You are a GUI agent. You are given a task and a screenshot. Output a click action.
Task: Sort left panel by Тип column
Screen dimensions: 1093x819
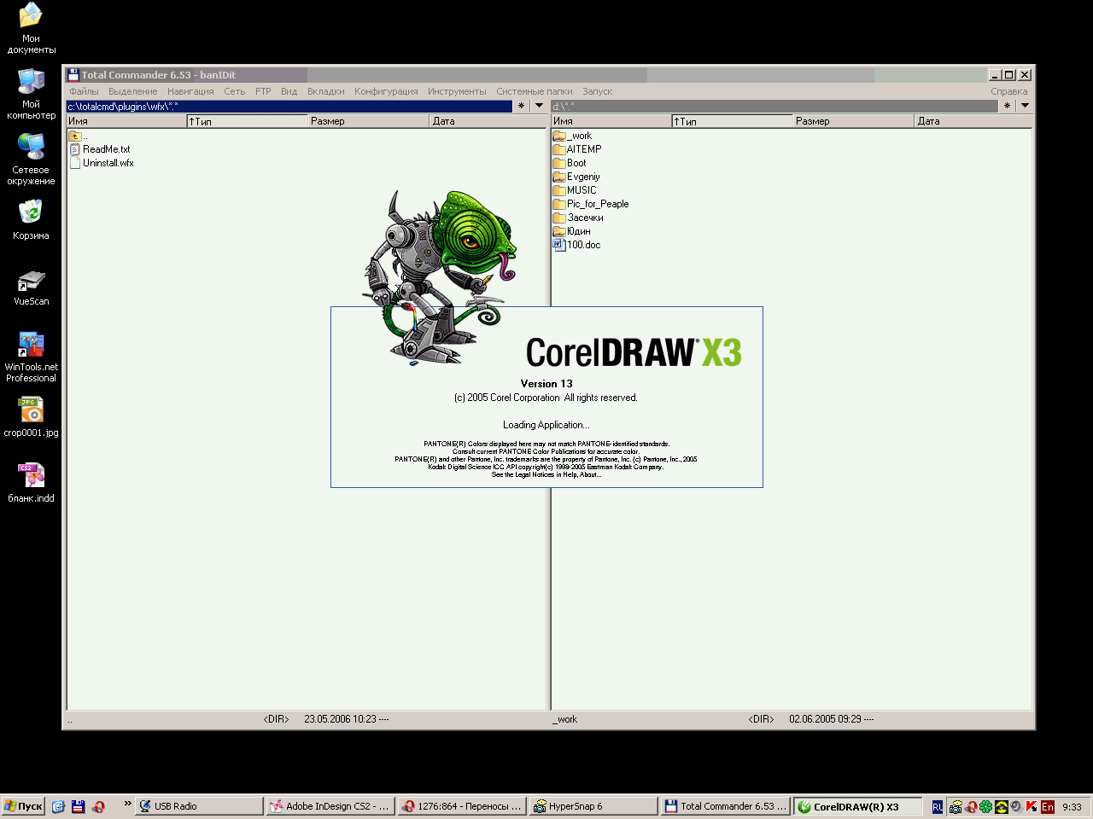(x=248, y=121)
